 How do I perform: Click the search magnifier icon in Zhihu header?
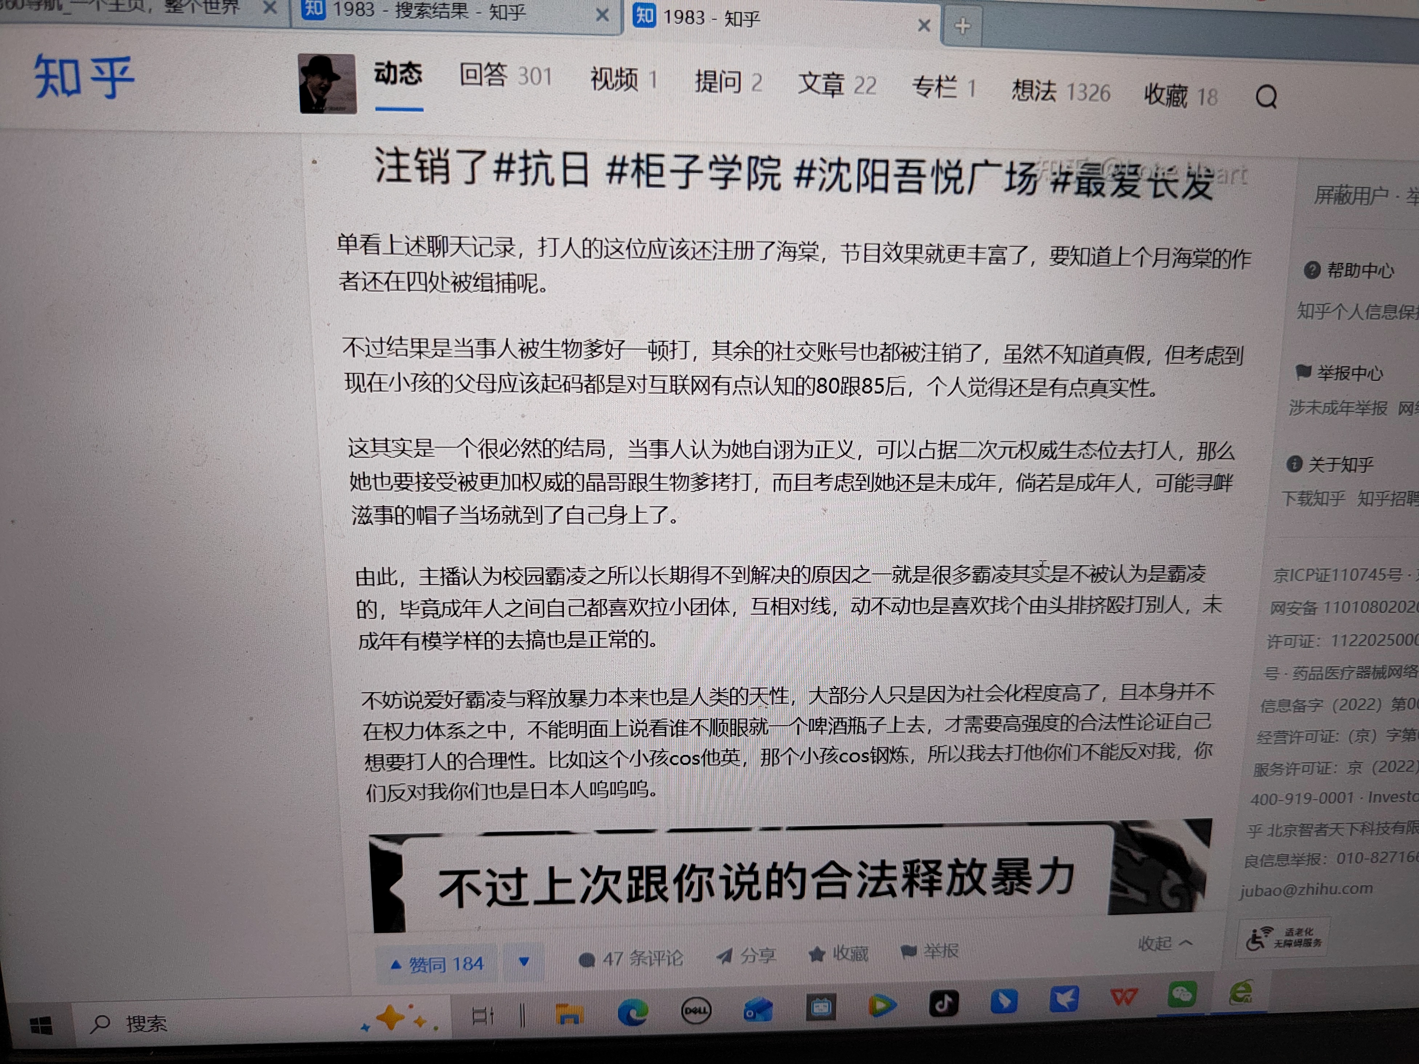1266,97
